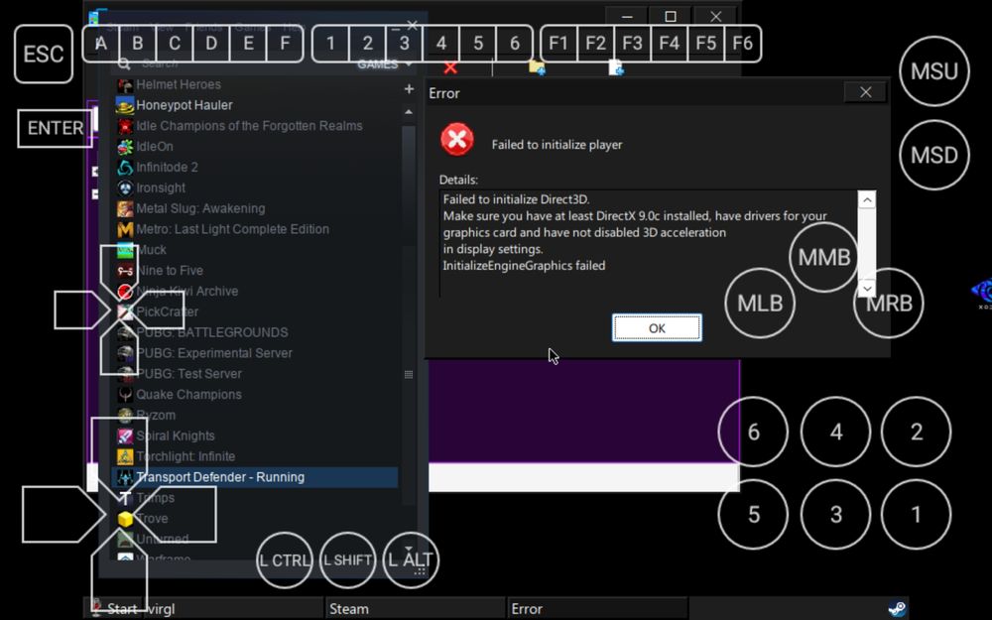Tap the MRB round button

point(888,303)
